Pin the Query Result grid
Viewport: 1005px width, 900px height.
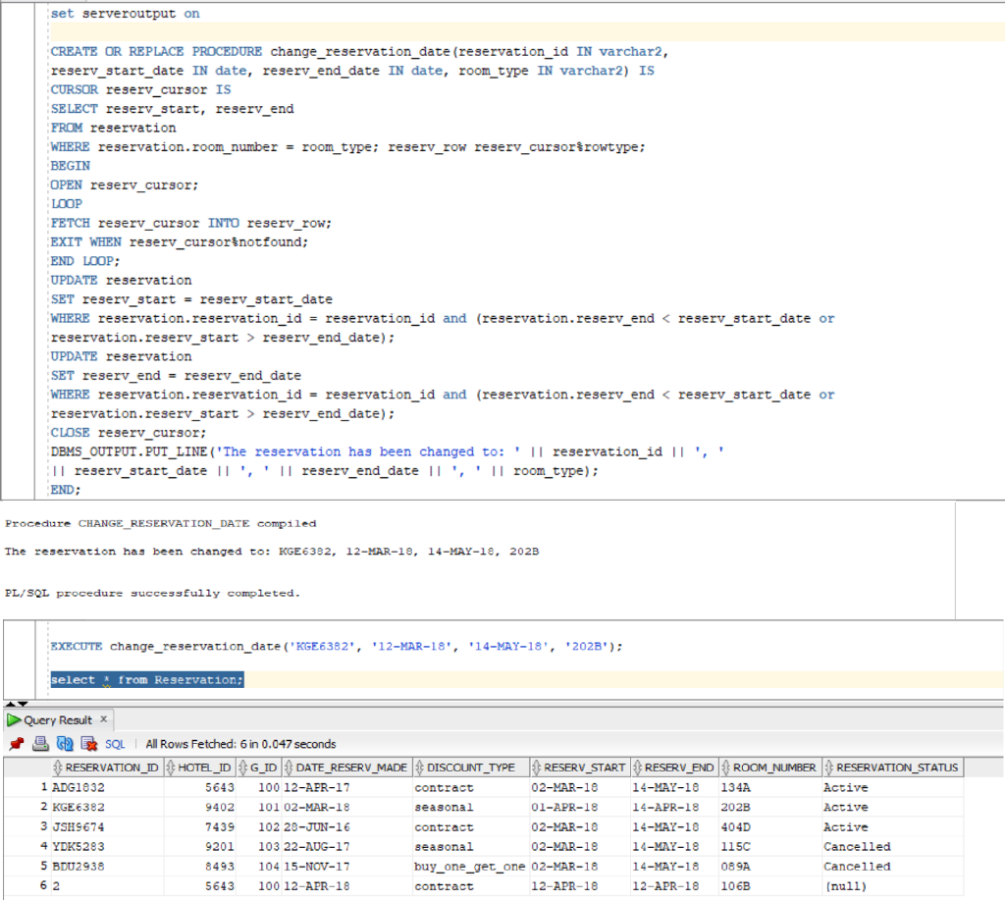tap(17, 743)
